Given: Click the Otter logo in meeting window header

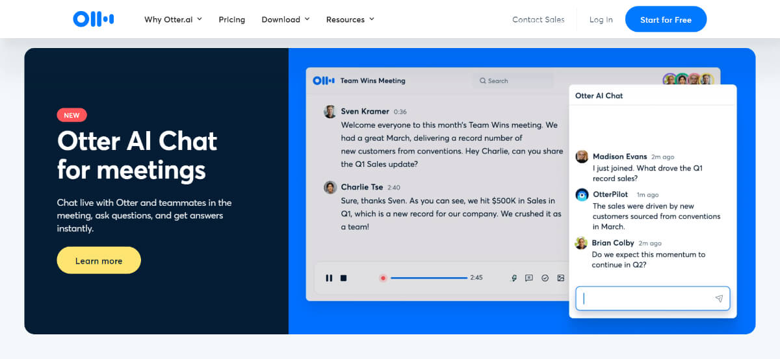Looking at the screenshot, I should pos(323,80).
